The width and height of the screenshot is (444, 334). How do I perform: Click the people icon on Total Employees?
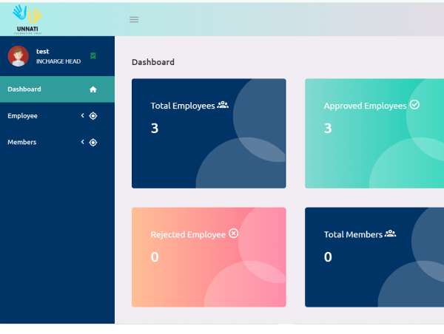tap(223, 105)
